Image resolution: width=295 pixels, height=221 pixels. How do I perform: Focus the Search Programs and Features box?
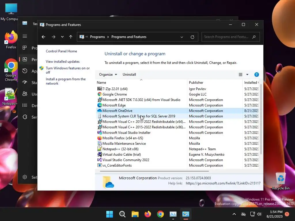(x=230, y=37)
